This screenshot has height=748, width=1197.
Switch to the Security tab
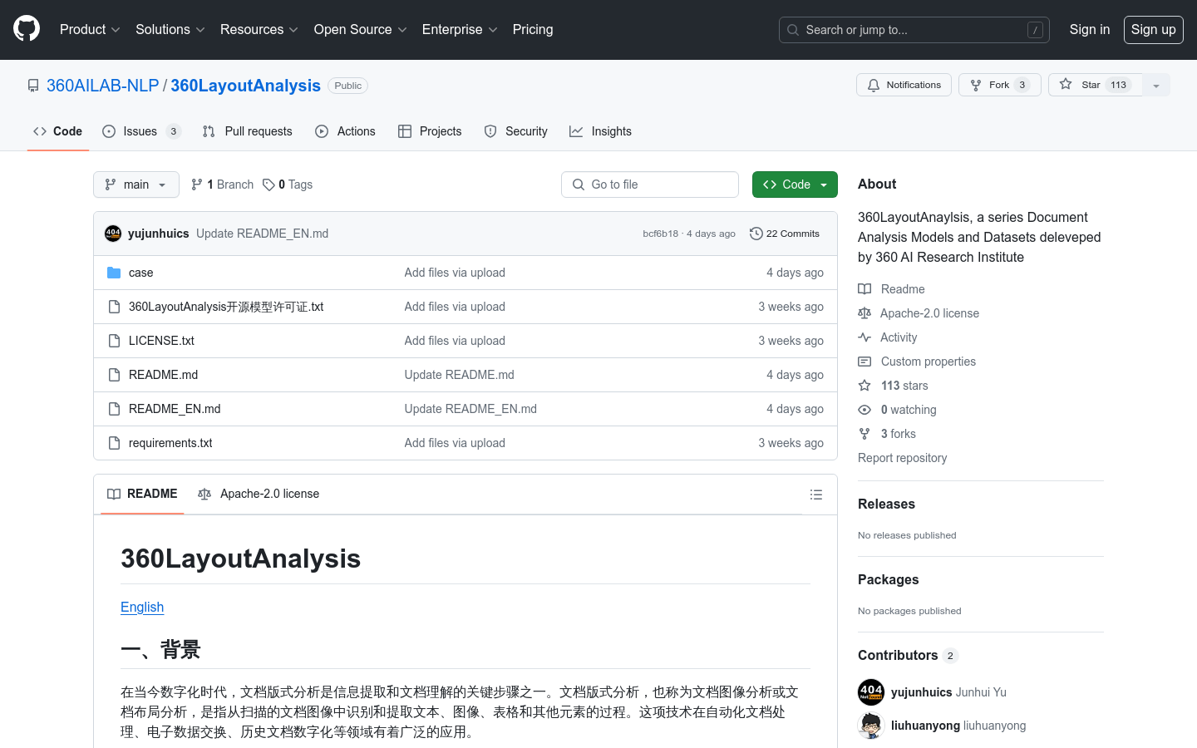click(x=516, y=131)
